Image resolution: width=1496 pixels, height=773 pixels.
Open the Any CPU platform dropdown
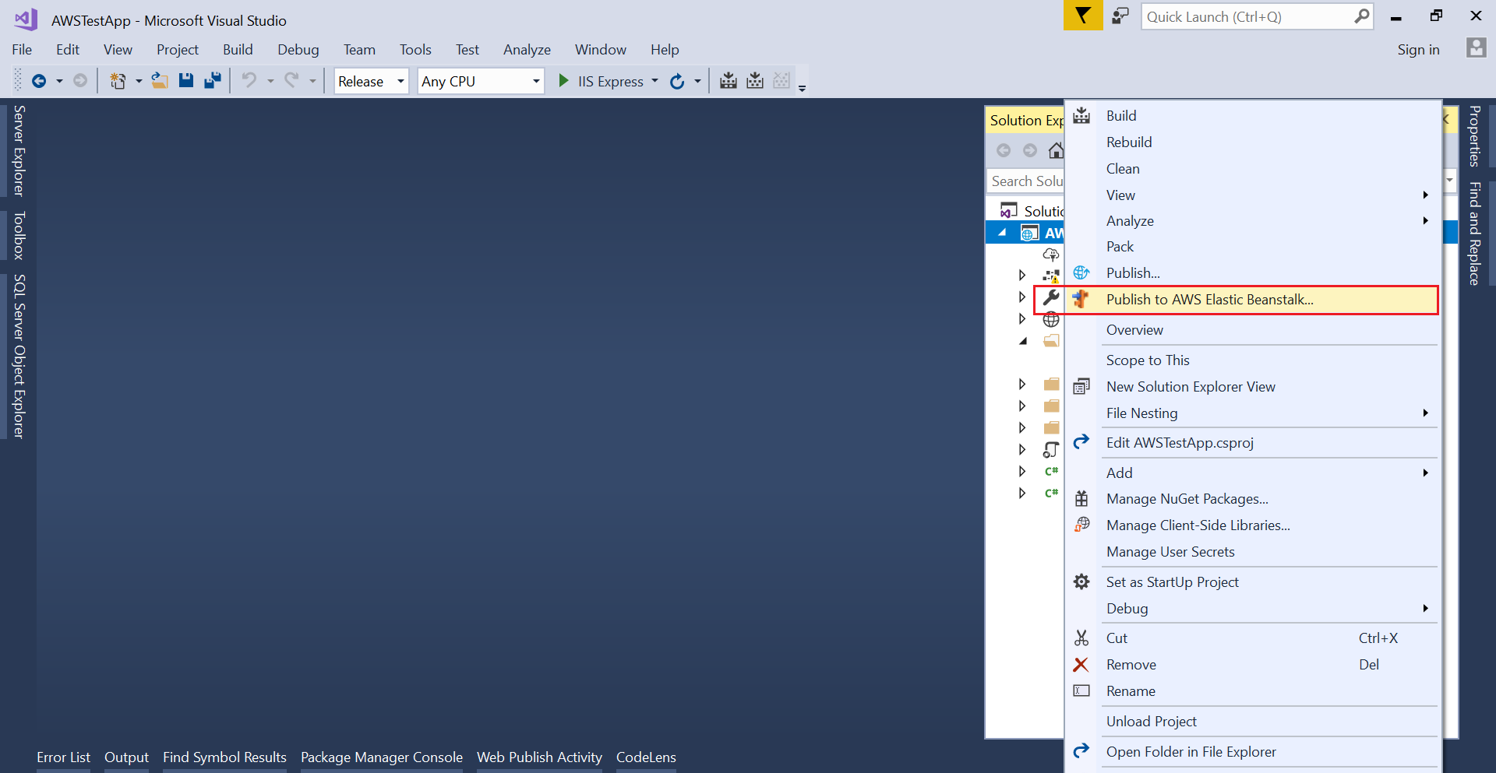pos(480,81)
